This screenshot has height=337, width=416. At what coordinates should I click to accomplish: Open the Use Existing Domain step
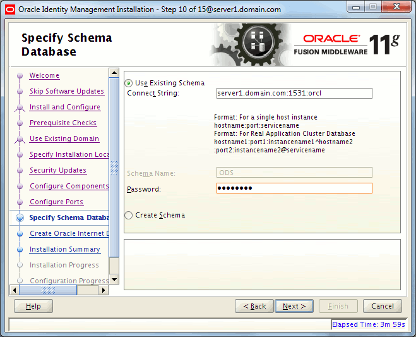[64, 138]
